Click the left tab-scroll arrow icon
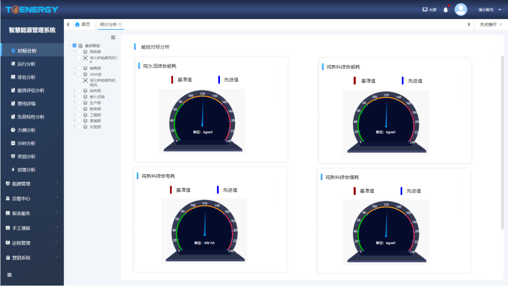Screen dimensions: 508x286 pos(68,24)
